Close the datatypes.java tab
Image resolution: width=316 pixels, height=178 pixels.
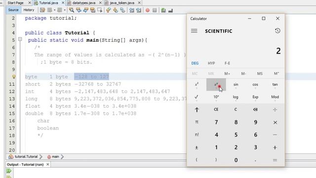click(x=100, y=3)
